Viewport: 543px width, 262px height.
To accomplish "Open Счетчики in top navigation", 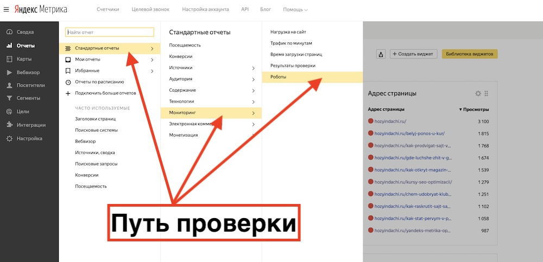I will tap(108, 9).
